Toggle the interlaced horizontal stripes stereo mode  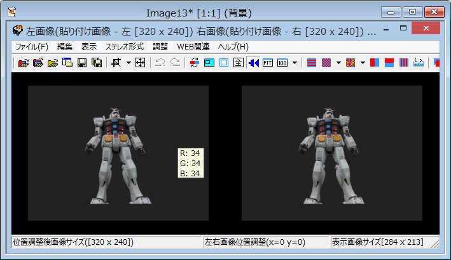(x=312, y=63)
